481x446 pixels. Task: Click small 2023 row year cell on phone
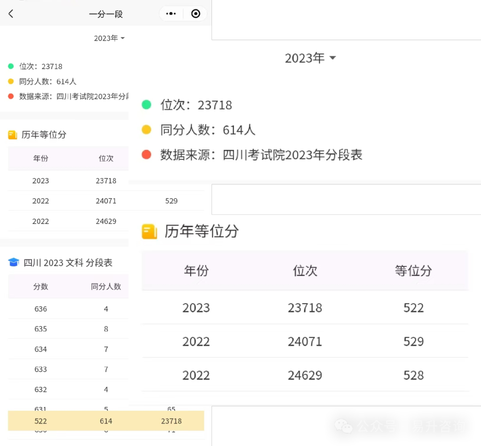click(41, 181)
